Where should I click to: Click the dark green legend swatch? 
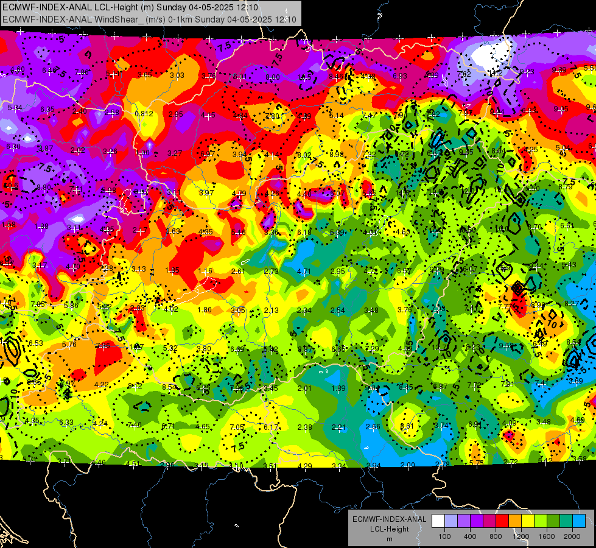tap(553, 521)
